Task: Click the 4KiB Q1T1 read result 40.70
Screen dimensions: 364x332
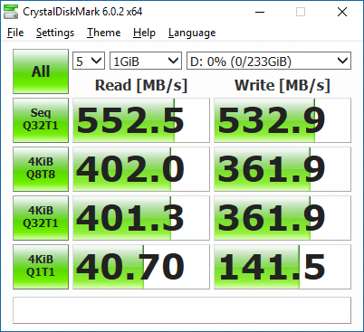Action: (141, 267)
